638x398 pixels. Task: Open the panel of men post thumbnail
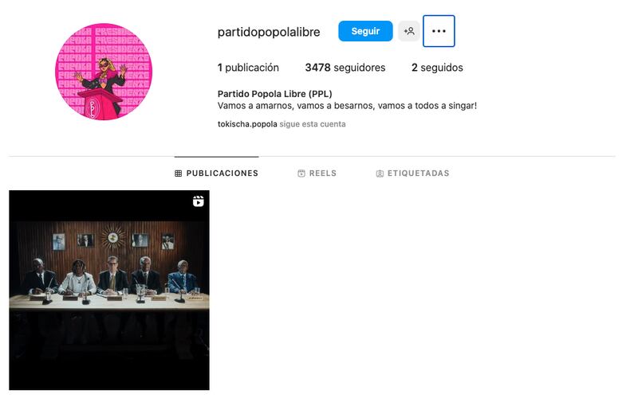[109, 290]
